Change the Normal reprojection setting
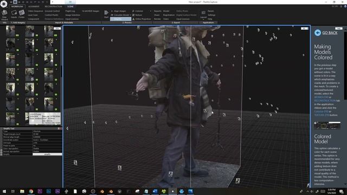The height and width of the screenshot is (195, 347). [x=47, y=152]
